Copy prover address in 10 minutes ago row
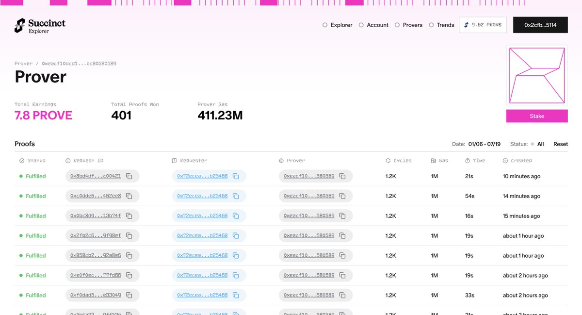 coord(342,176)
